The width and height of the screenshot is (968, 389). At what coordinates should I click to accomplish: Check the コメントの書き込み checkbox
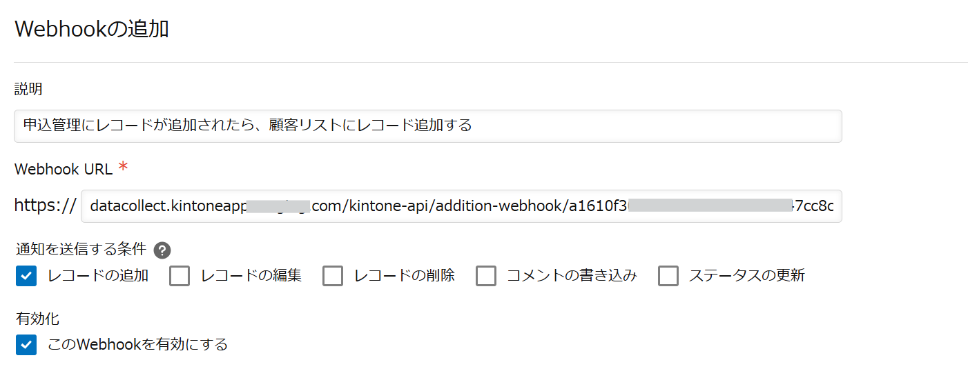coord(486,276)
